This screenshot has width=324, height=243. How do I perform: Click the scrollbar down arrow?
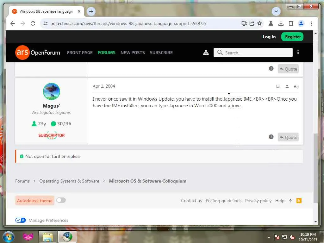315,221
